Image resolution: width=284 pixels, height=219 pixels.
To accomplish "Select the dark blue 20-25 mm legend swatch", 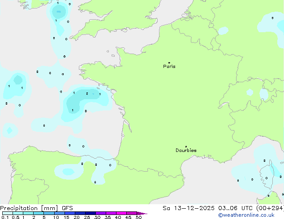I will (x=80, y=213).
